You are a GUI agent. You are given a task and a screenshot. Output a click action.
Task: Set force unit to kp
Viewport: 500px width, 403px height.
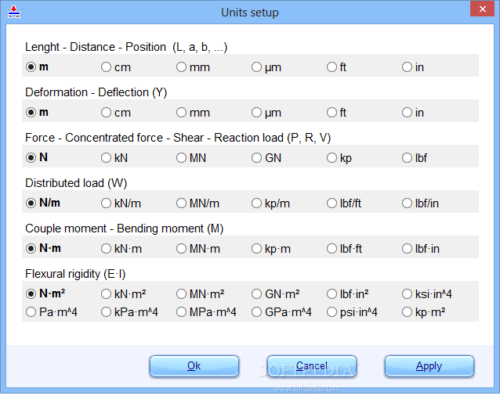(x=339, y=157)
